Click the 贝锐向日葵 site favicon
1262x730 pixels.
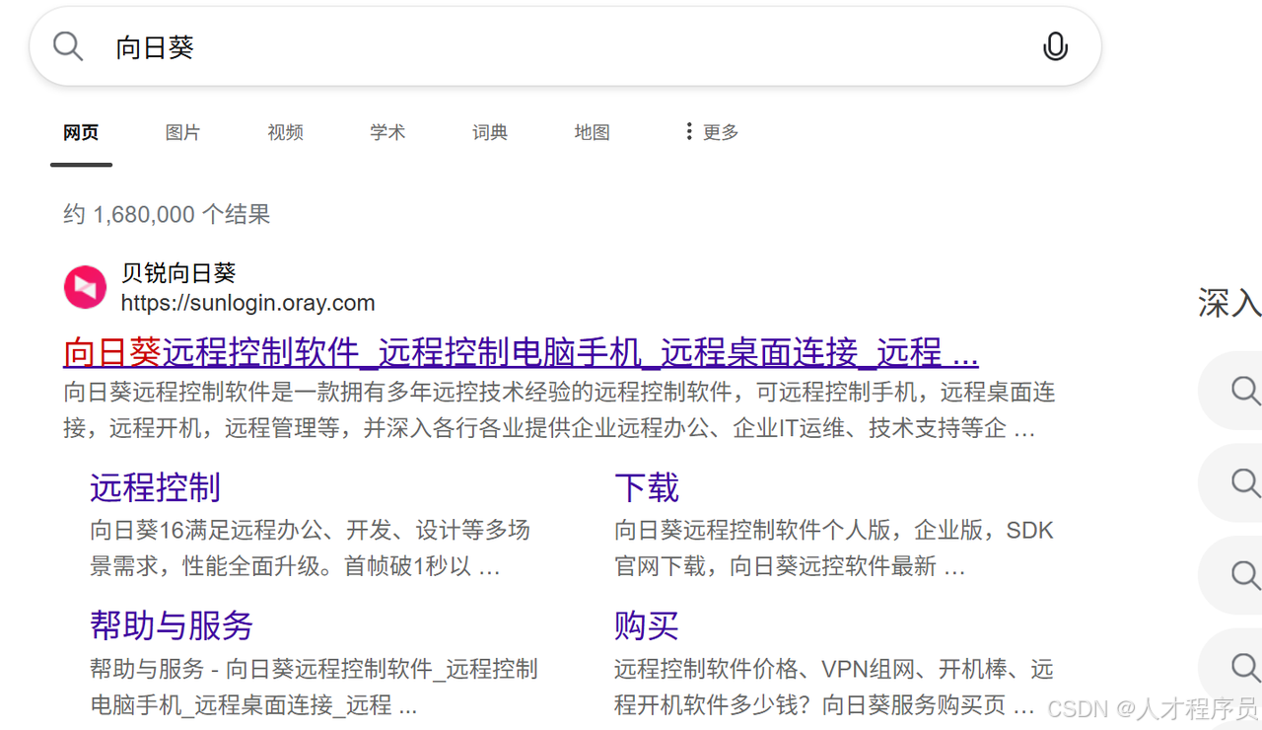(x=84, y=286)
